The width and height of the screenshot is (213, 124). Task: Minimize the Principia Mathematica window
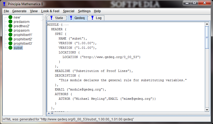pyautogui.click(x=187, y=3)
